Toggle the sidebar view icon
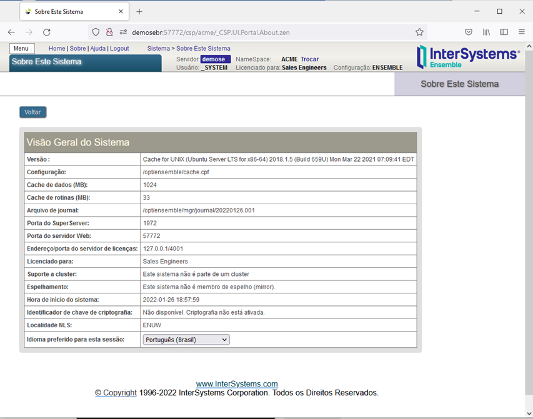The width and height of the screenshot is (533, 419). [504, 32]
